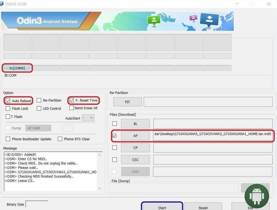
Task: Enable the Flash Lock option
Action: [8, 108]
